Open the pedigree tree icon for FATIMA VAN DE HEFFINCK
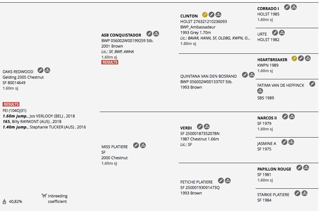 coord(260,91)
